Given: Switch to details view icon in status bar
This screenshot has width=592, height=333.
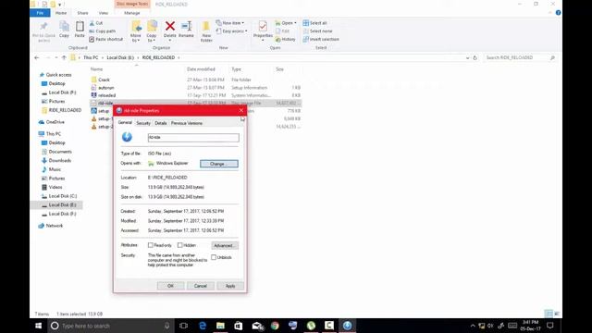Looking at the screenshot, I should pos(549,314).
